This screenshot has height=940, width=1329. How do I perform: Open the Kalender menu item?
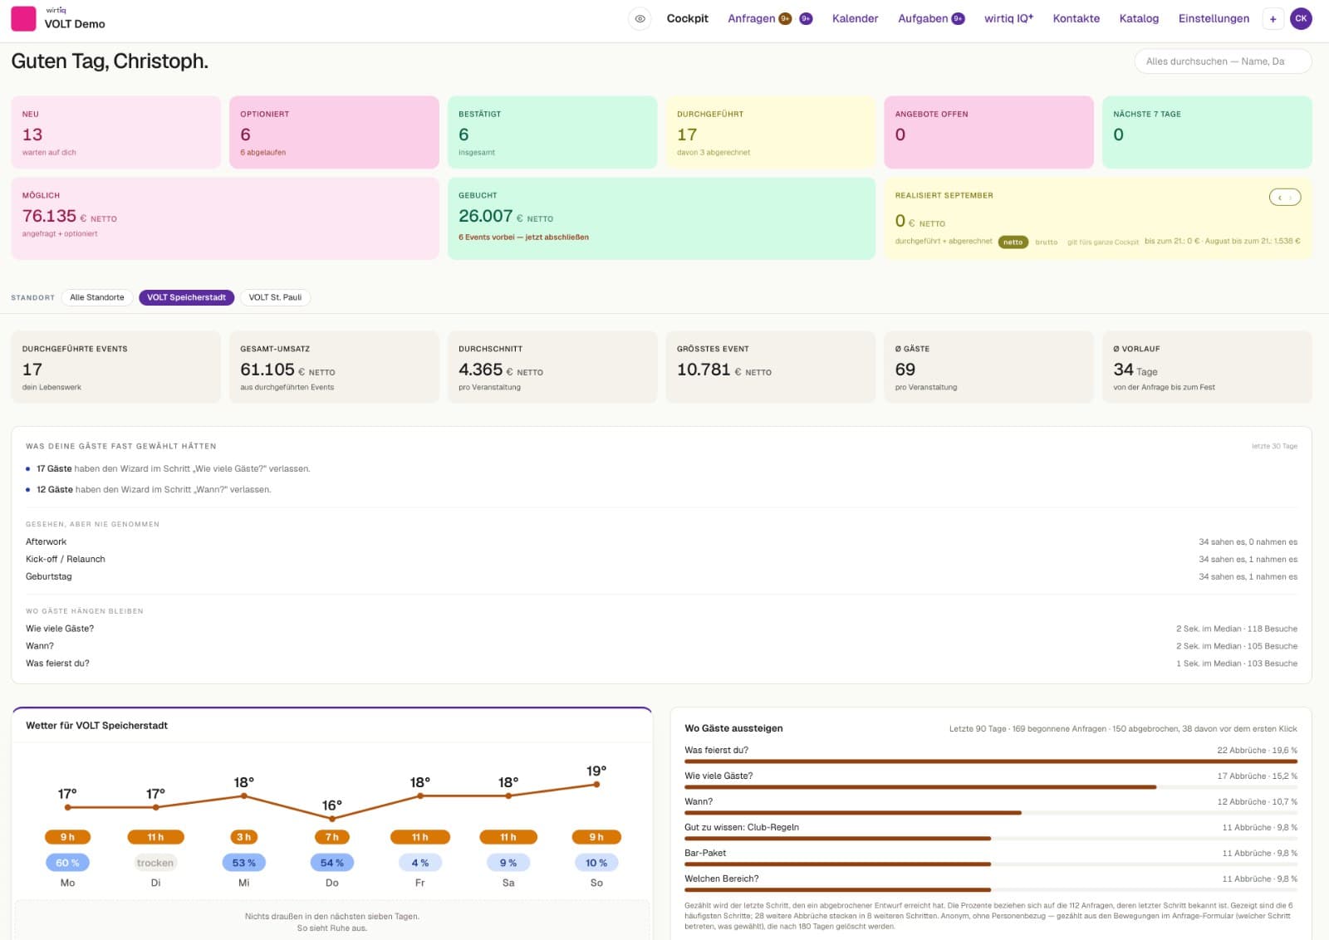[855, 18]
